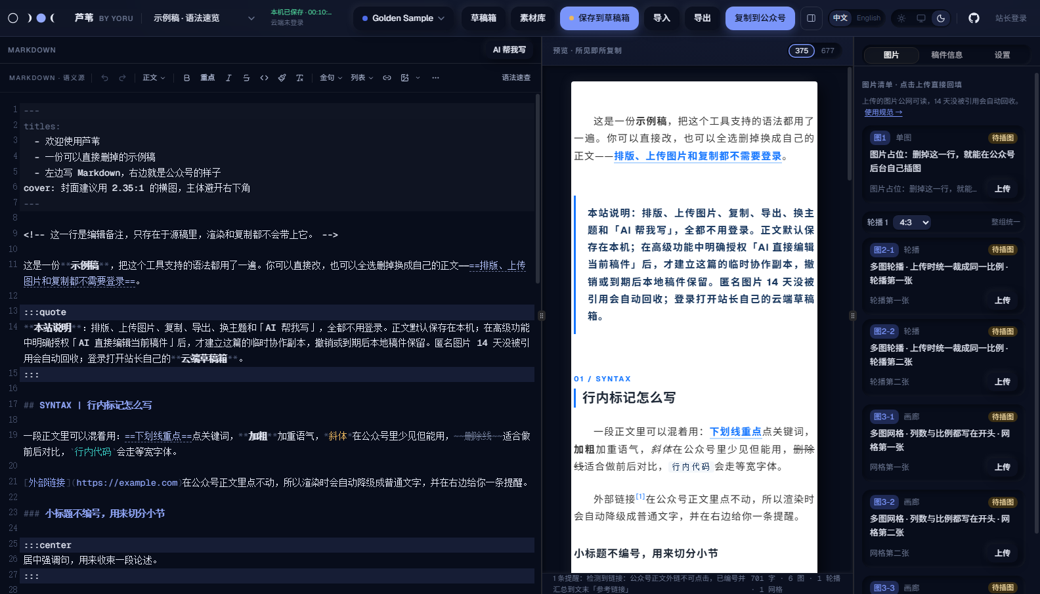Select 中文 as the interface language

tap(840, 18)
